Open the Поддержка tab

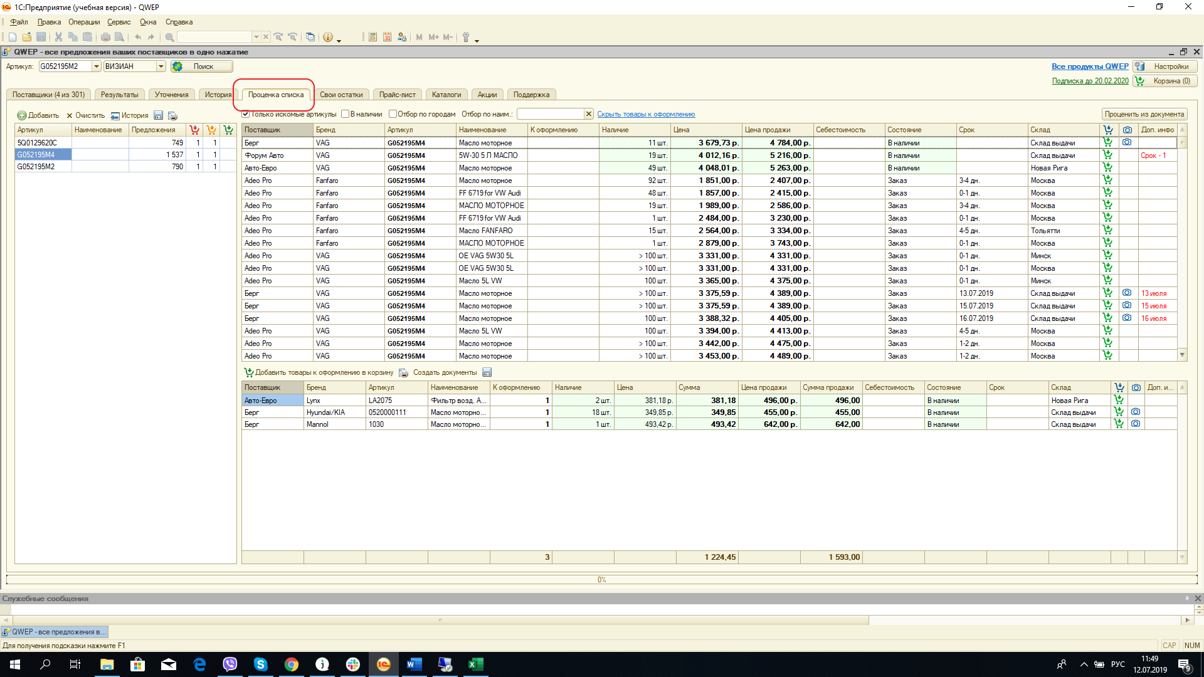tap(531, 95)
